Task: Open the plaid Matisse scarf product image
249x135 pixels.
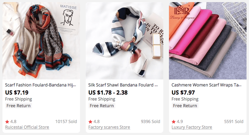Action: click(41, 41)
